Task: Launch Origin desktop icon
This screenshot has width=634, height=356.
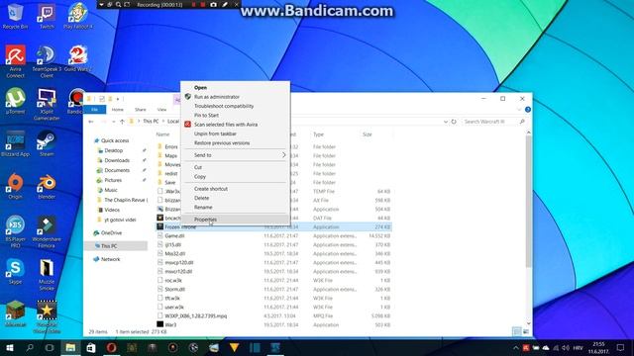Action: tap(15, 186)
